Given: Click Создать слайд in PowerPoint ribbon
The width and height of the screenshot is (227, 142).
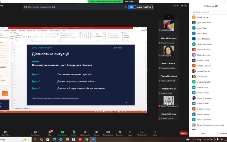Looking at the screenshot, I should pyautogui.click(x=11, y=35).
